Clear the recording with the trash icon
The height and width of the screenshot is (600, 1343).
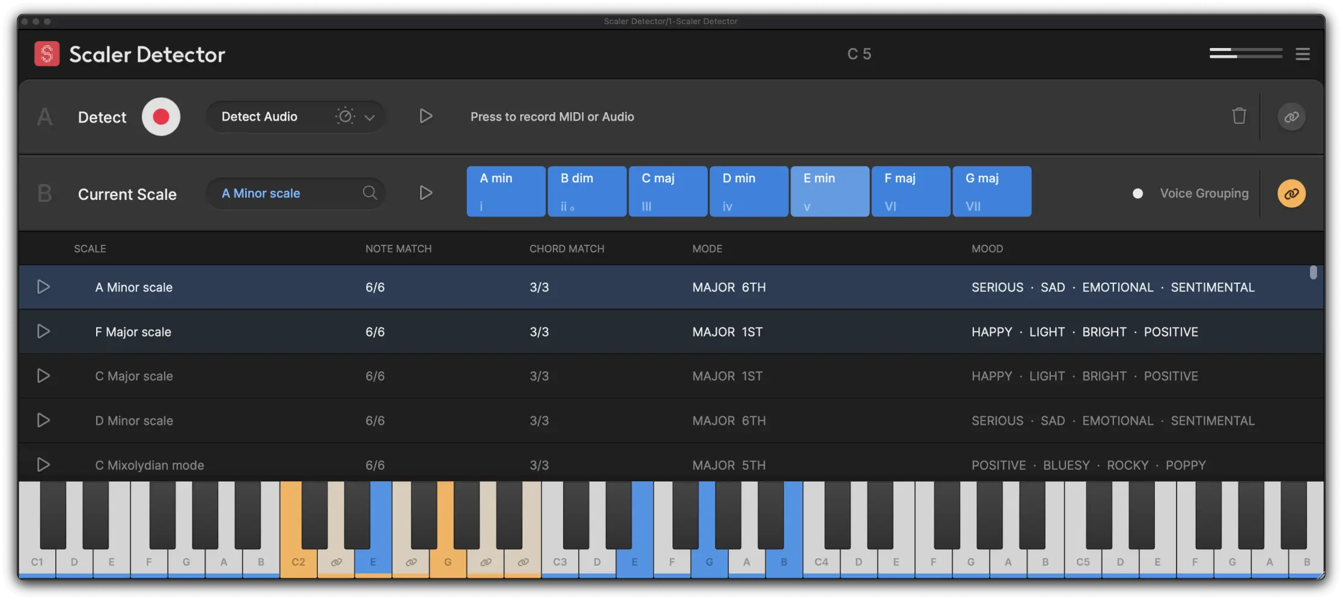point(1239,116)
